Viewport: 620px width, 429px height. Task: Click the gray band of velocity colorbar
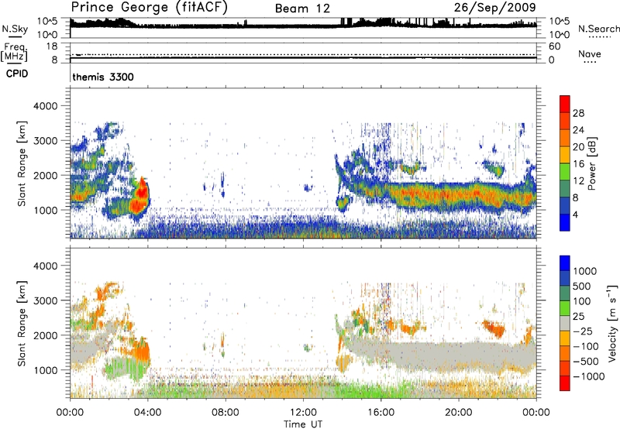(565, 323)
